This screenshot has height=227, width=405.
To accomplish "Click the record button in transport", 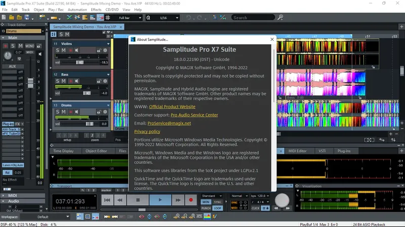I will (x=191, y=200).
